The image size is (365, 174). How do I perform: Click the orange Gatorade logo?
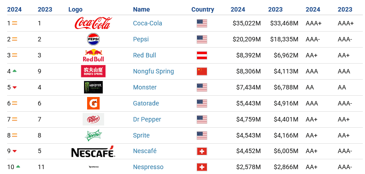(93, 103)
